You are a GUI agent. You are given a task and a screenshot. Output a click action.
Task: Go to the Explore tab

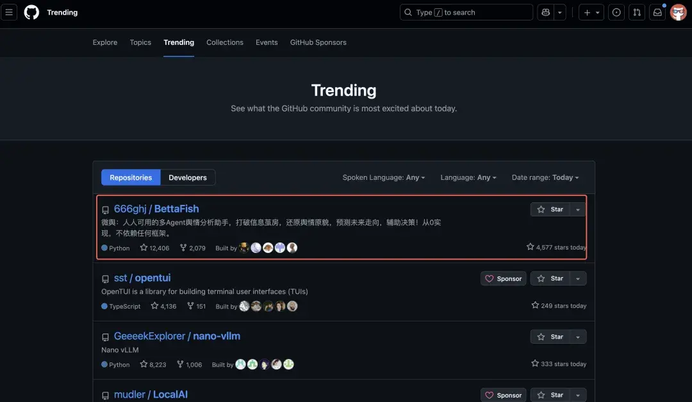(105, 42)
